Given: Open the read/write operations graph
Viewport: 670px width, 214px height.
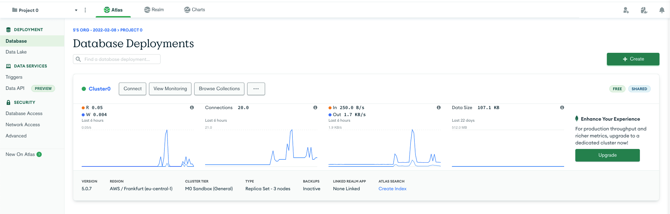Looking at the screenshot, I should [x=138, y=148].
